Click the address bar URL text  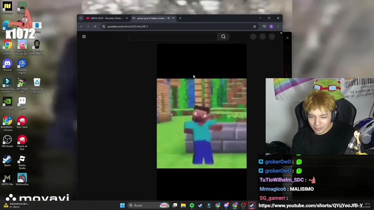point(128,27)
